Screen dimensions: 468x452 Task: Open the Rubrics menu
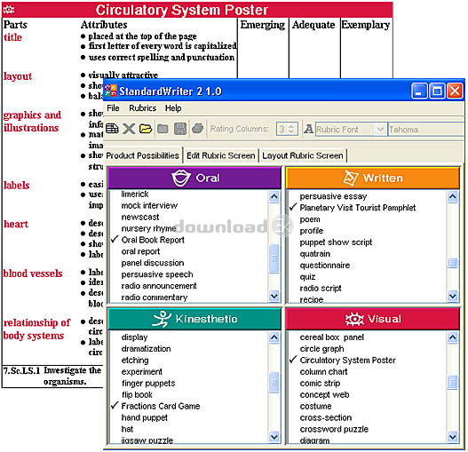tap(142, 108)
